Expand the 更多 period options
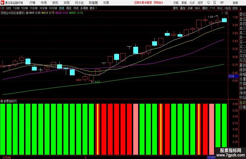This screenshot has height=159, width=246. click(93, 8)
